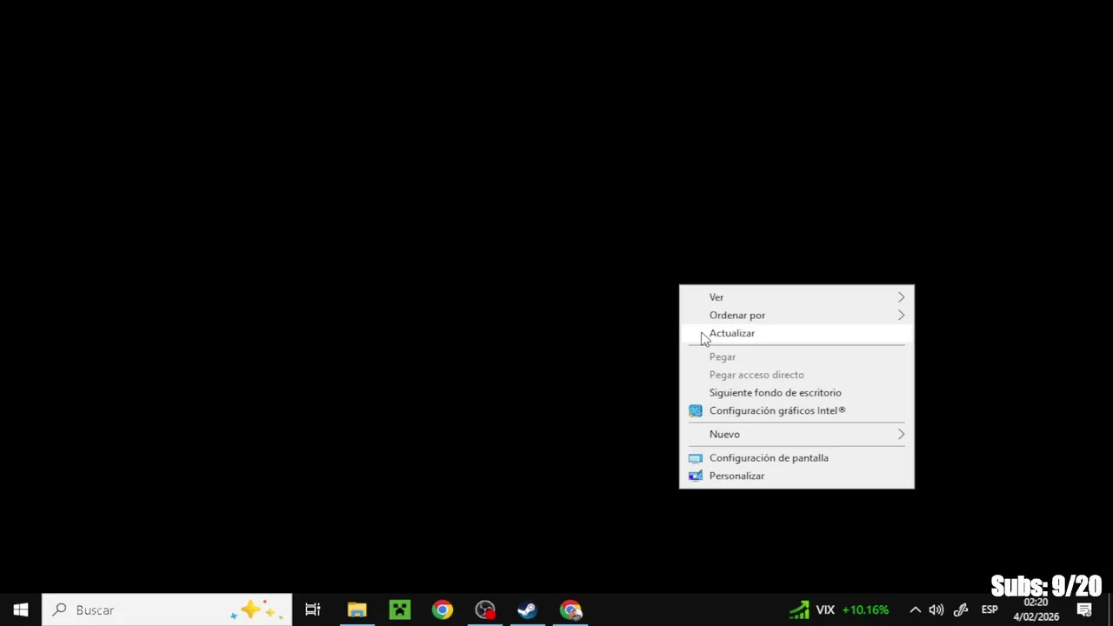Expand the Nuevo submenu

(x=796, y=434)
